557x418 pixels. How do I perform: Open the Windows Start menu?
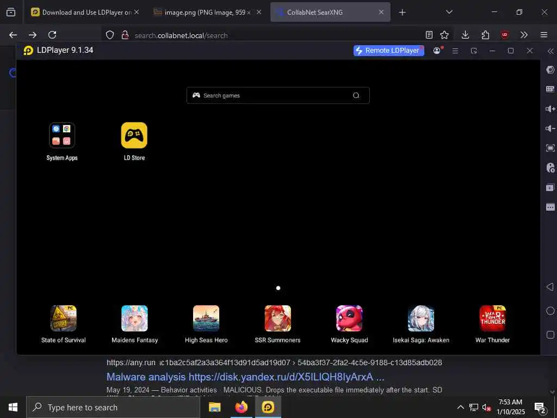13,407
